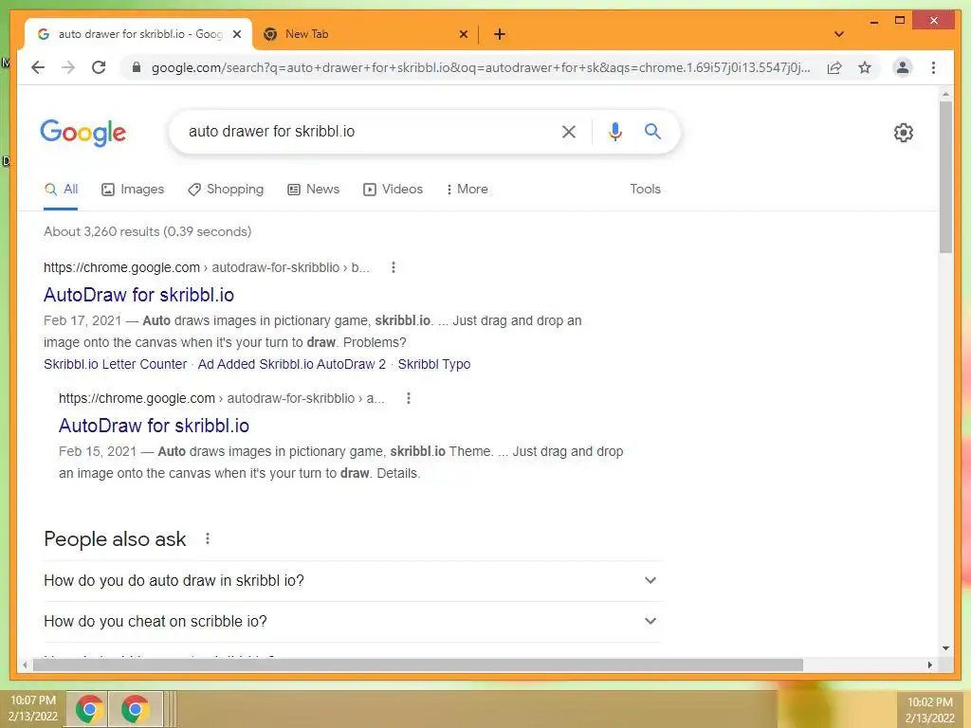Expand How do you do auto draw question
Screen dimensions: 971x728
point(353,581)
